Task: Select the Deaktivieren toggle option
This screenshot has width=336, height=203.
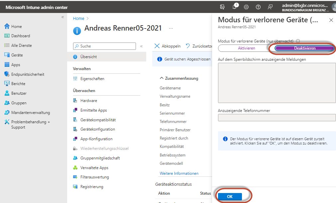Action: click(x=304, y=48)
